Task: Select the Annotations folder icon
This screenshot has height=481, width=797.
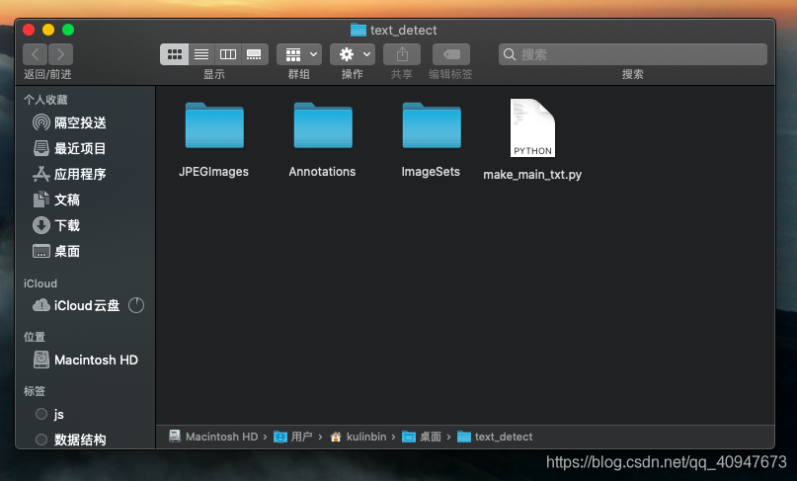Action: click(x=323, y=125)
